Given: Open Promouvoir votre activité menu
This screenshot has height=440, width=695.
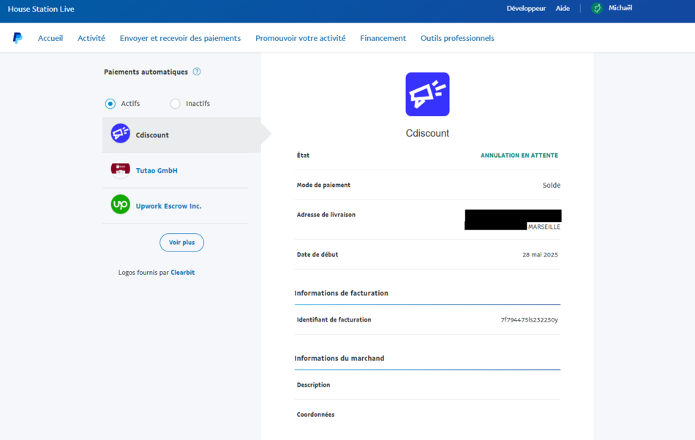Looking at the screenshot, I should (x=300, y=38).
